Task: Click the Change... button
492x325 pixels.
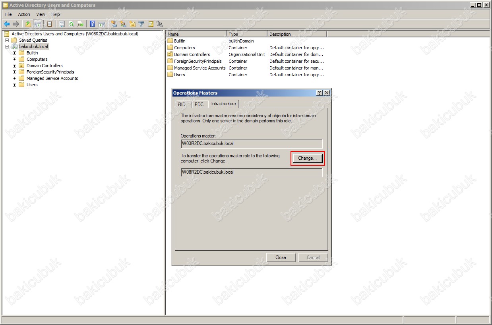Action: pyautogui.click(x=308, y=158)
